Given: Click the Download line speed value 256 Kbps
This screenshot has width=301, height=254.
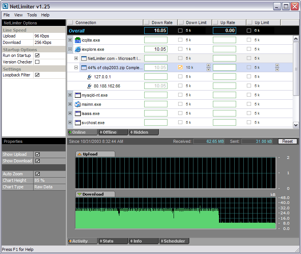Looking at the screenshot, I should pyautogui.click(x=50, y=42).
